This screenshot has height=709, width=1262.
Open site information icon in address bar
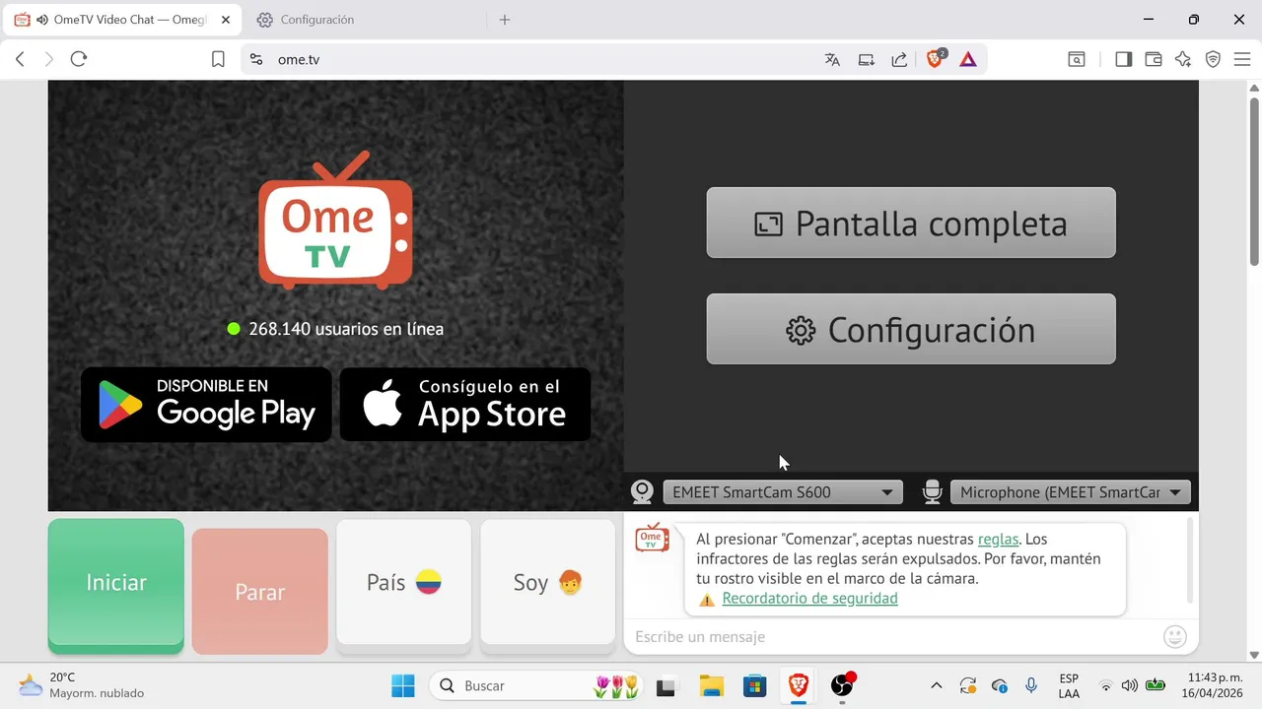(256, 59)
